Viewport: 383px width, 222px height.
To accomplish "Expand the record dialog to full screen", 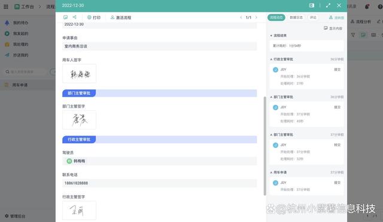I will click(328, 5).
